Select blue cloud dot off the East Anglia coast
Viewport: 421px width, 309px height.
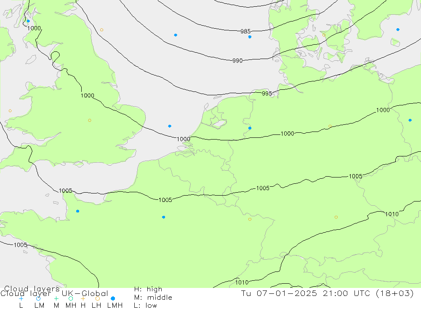coord(170,126)
